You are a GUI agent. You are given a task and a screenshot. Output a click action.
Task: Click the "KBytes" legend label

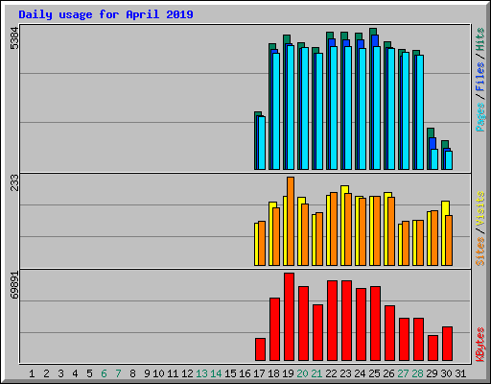(x=479, y=345)
